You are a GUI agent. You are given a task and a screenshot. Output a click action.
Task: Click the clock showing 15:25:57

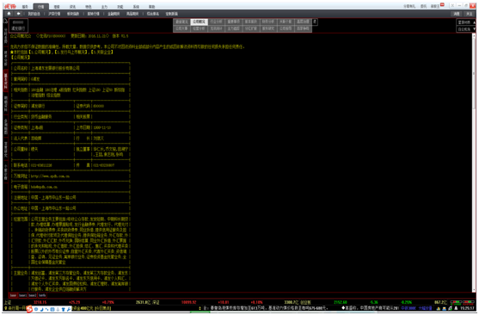[468, 309]
